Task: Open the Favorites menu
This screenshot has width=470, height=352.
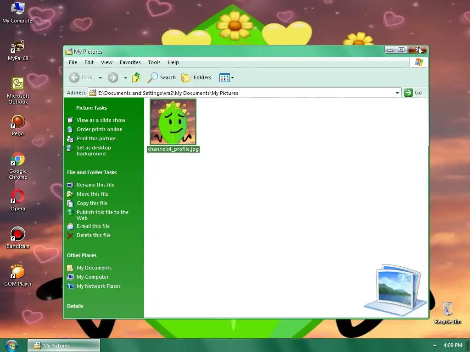Action: coord(130,62)
